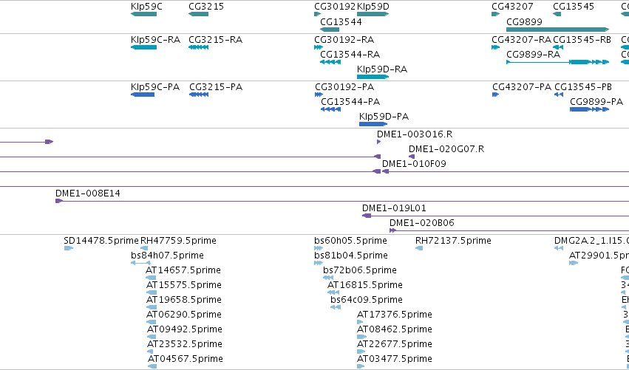Select the Klp59D gene feature

[373, 15]
